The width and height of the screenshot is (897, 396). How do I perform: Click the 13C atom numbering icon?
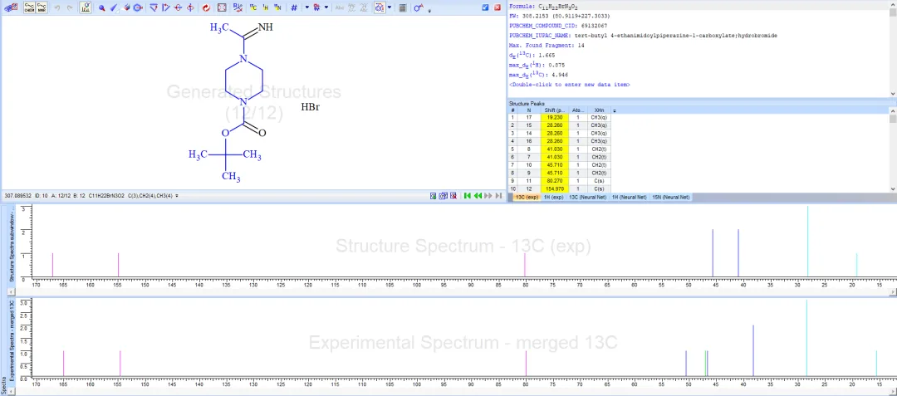pos(252,8)
